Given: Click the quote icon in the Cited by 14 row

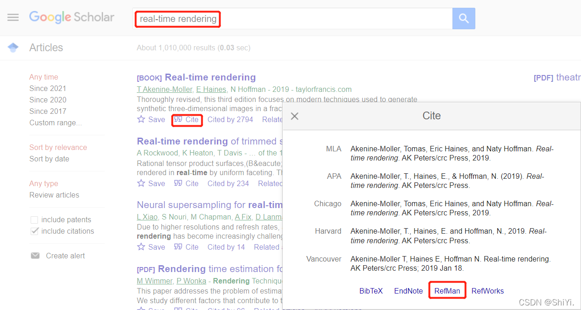Looking at the screenshot, I should tap(178, 247).
